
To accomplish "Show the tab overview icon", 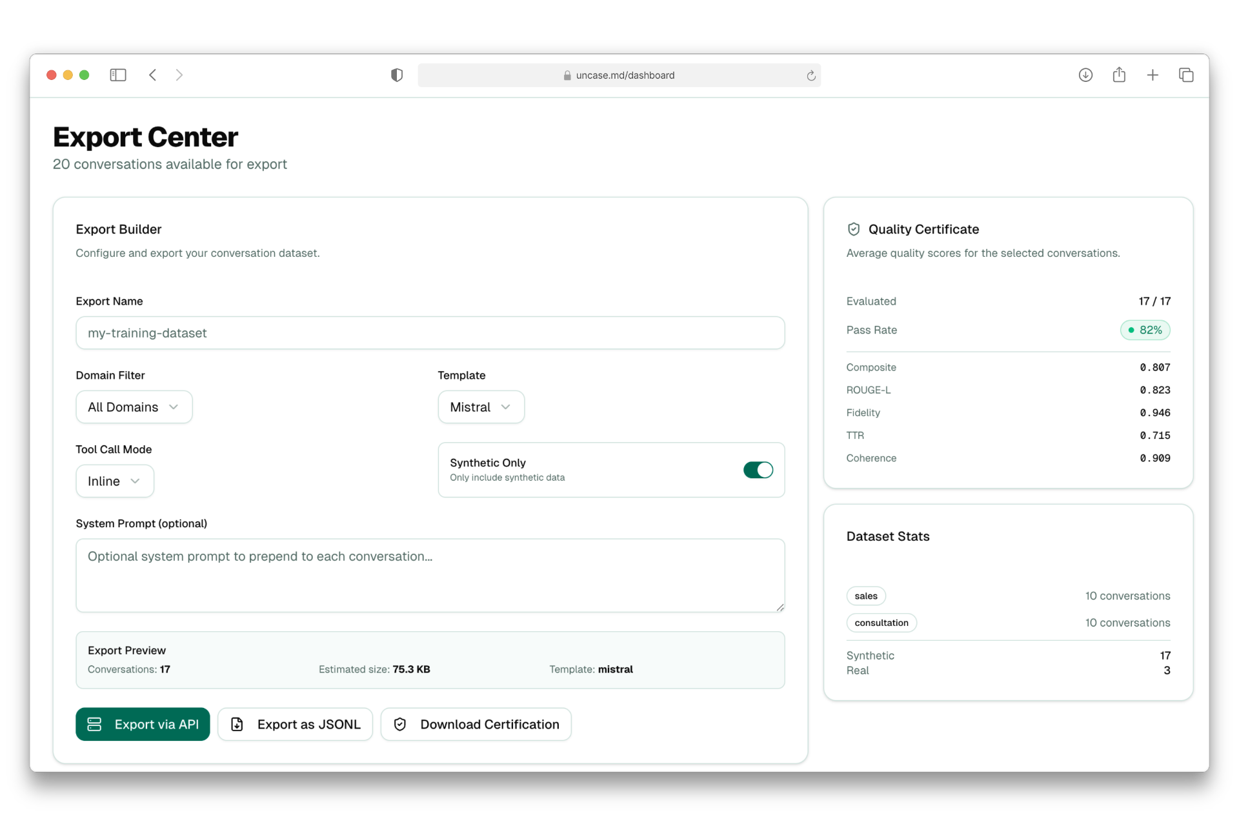I will [1186, 75].
